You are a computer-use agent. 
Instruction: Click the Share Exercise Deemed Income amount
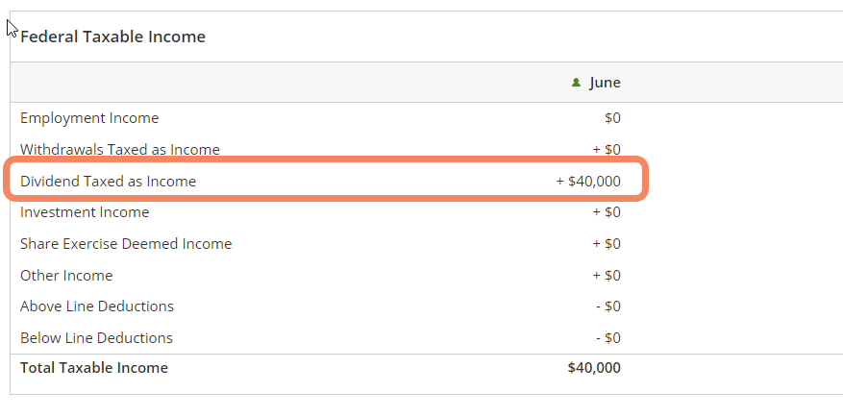pos(607,244)
